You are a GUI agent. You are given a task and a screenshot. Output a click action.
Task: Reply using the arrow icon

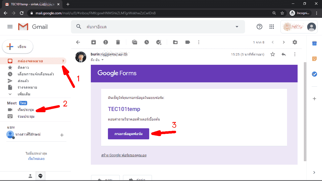(284, 54)
